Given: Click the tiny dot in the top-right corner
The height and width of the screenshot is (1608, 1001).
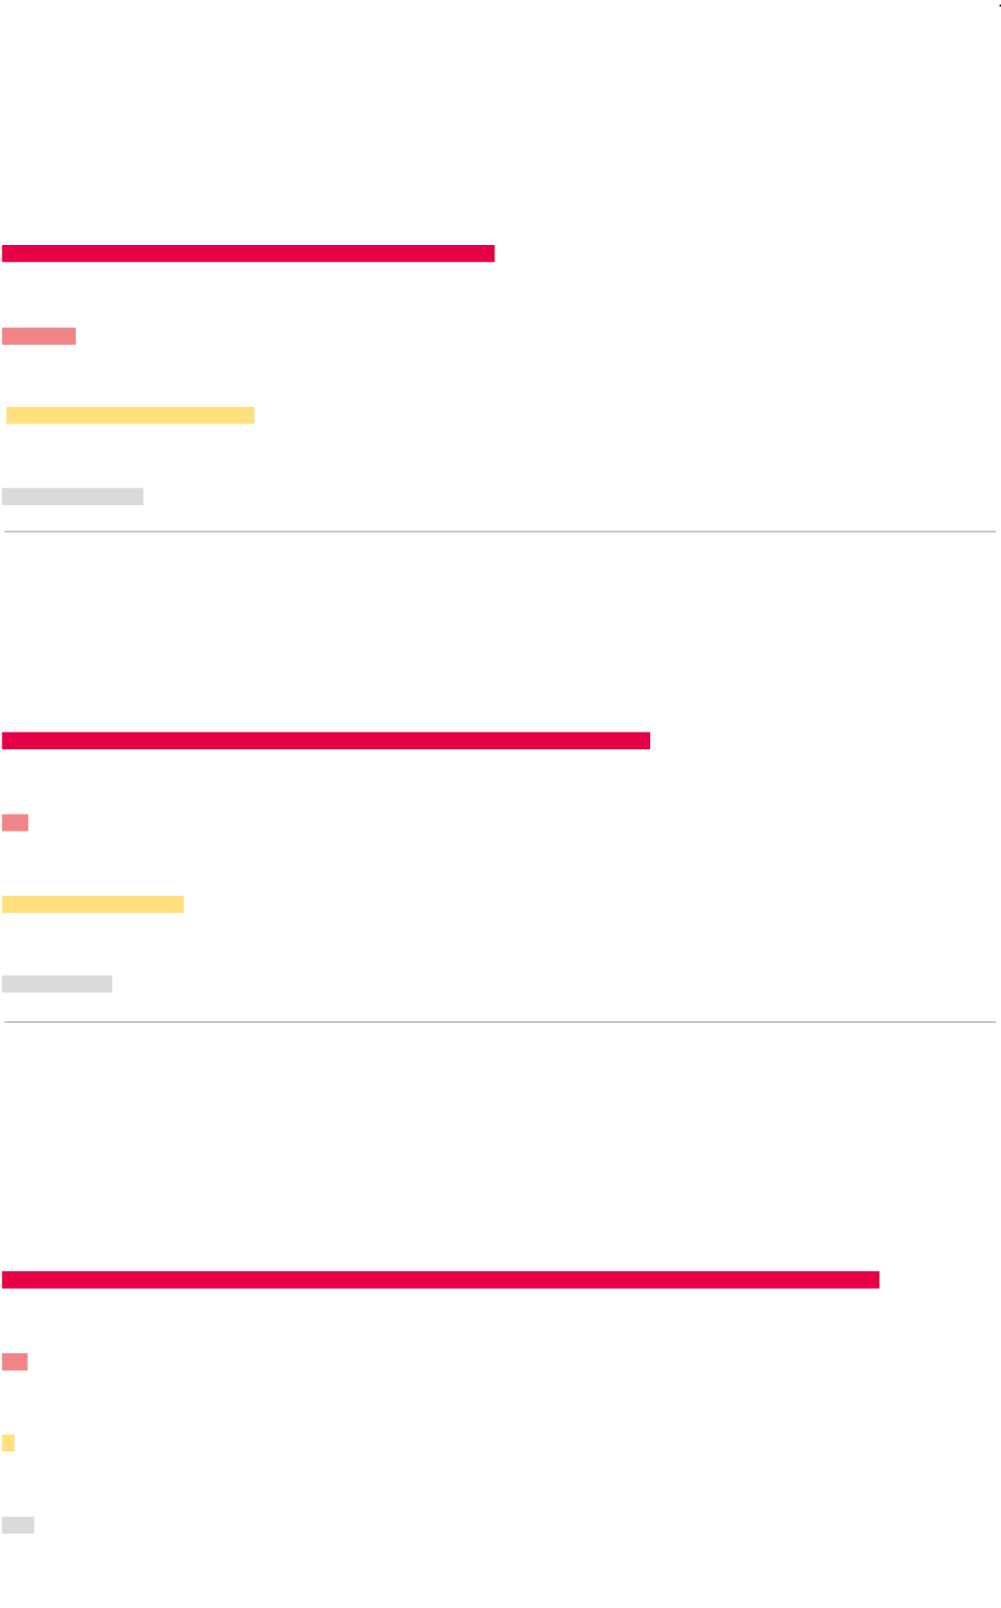Looking at the screenshot, I should pyautogui.click(x=999, y=4).
